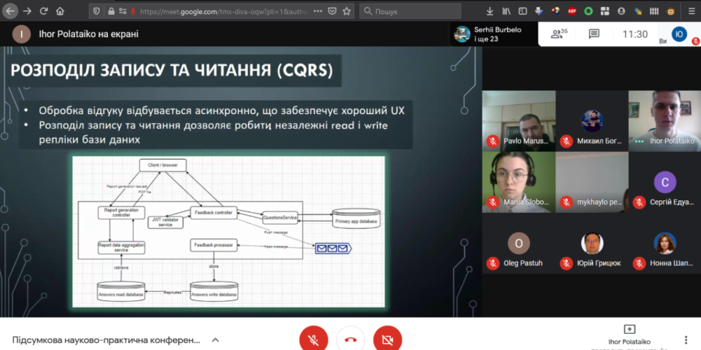
Task: Open the participants list icon
Action: (x=559, y=34)
